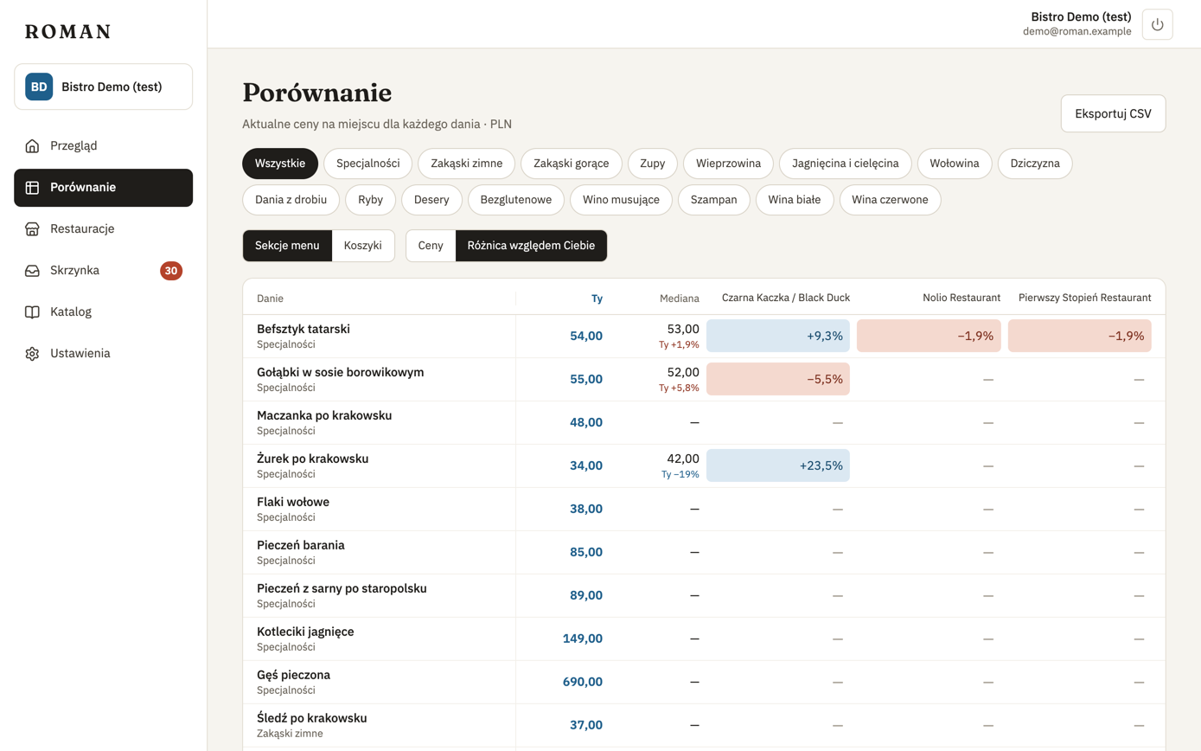Switch to Sekcje menu view
The width and height of the screenshot is (1201, 751).
[287, 246]
